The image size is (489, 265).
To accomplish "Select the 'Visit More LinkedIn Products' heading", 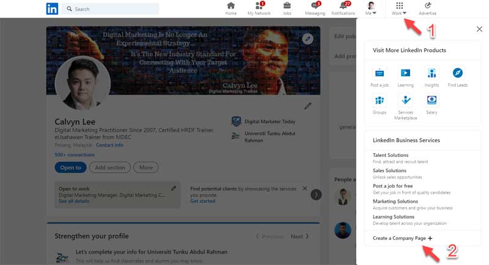I will coord(409,51).
